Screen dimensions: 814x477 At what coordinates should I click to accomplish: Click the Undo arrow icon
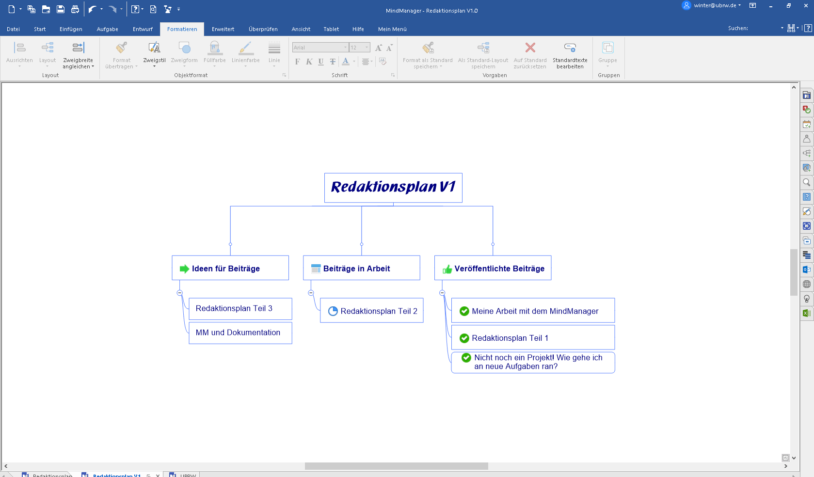tap(92, 9)
